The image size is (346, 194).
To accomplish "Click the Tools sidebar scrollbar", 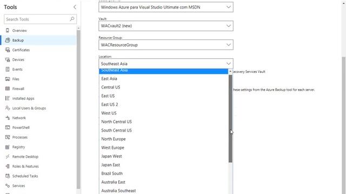I will click(x=78, y=109).
